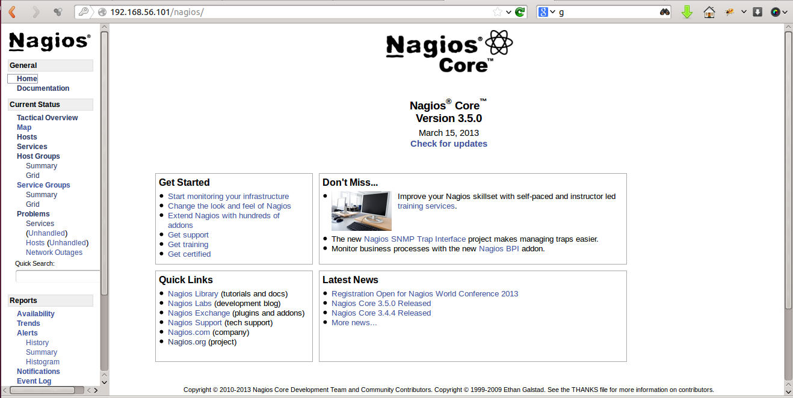Open Services below Hosts in Current Status

32,147
